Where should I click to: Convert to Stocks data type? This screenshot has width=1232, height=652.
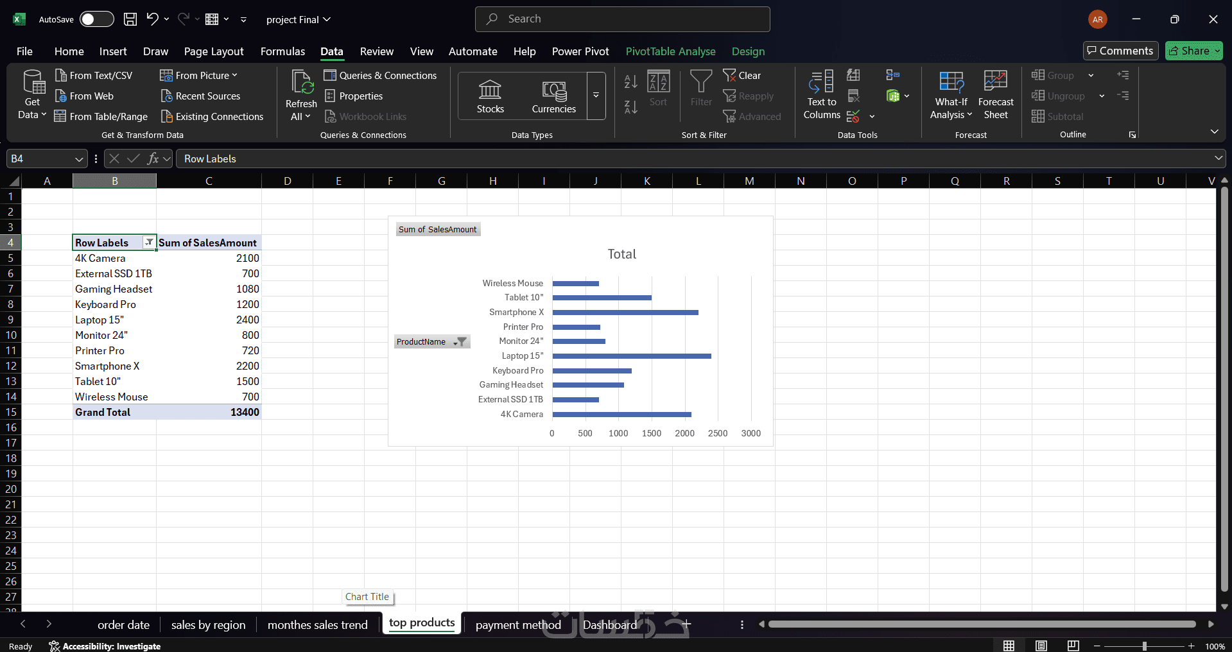[490, 96]
